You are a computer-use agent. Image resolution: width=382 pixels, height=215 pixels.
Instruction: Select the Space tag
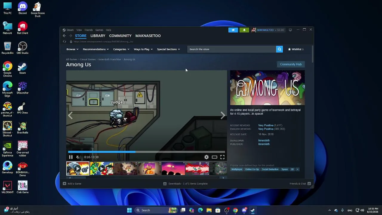[x=285, y=169]
